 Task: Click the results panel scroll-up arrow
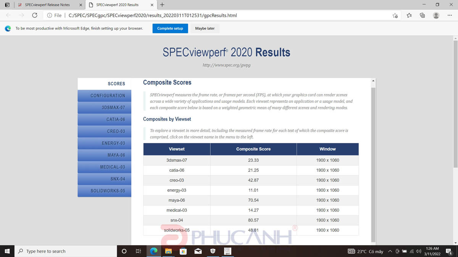373,81
